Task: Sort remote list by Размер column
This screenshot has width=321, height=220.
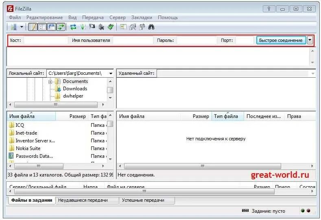Action: 196,116
